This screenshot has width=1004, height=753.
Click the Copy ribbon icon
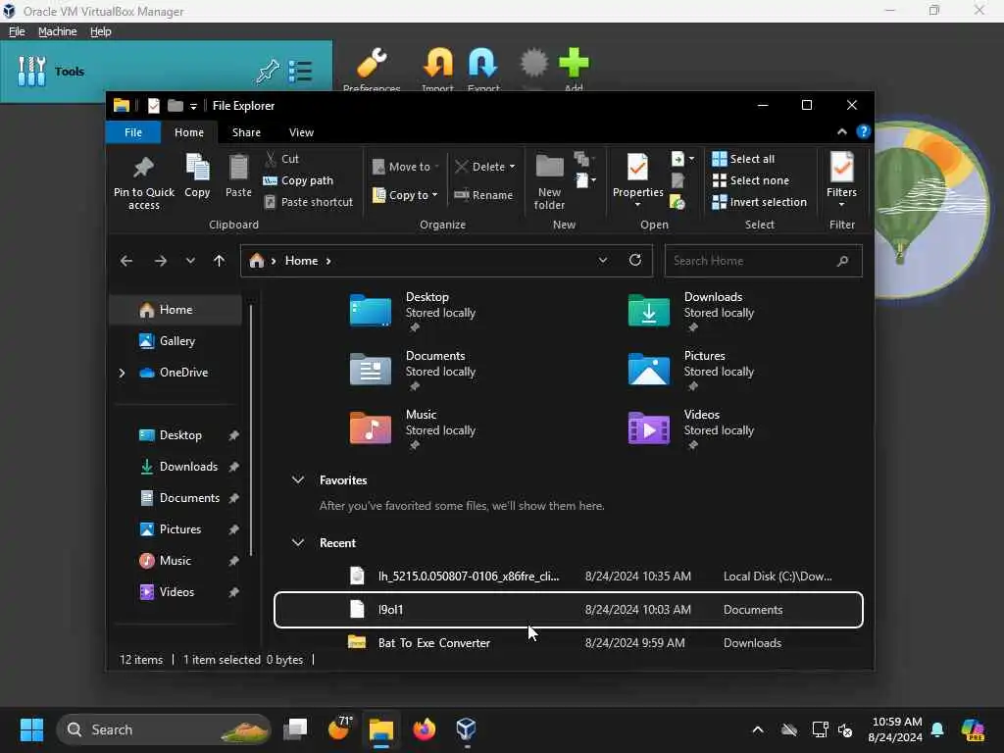197,176
